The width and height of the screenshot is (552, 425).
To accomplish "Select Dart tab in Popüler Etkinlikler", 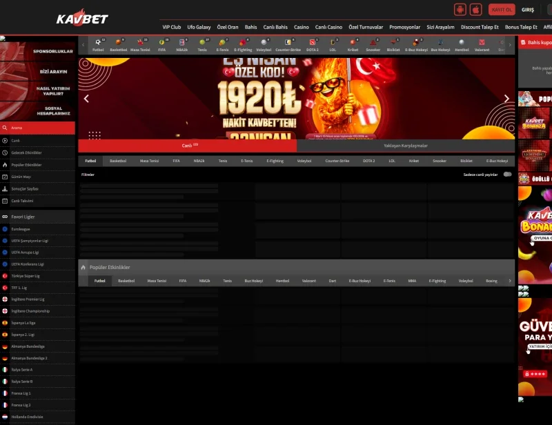I will (x=333, y=281).
